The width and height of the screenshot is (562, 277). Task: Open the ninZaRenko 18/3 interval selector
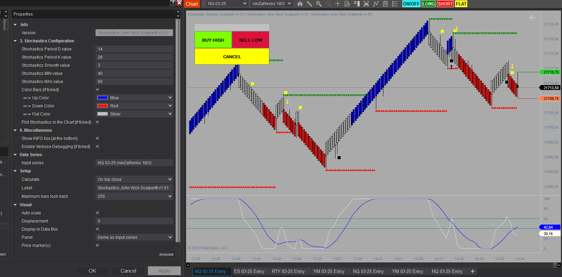coord(272,4)
